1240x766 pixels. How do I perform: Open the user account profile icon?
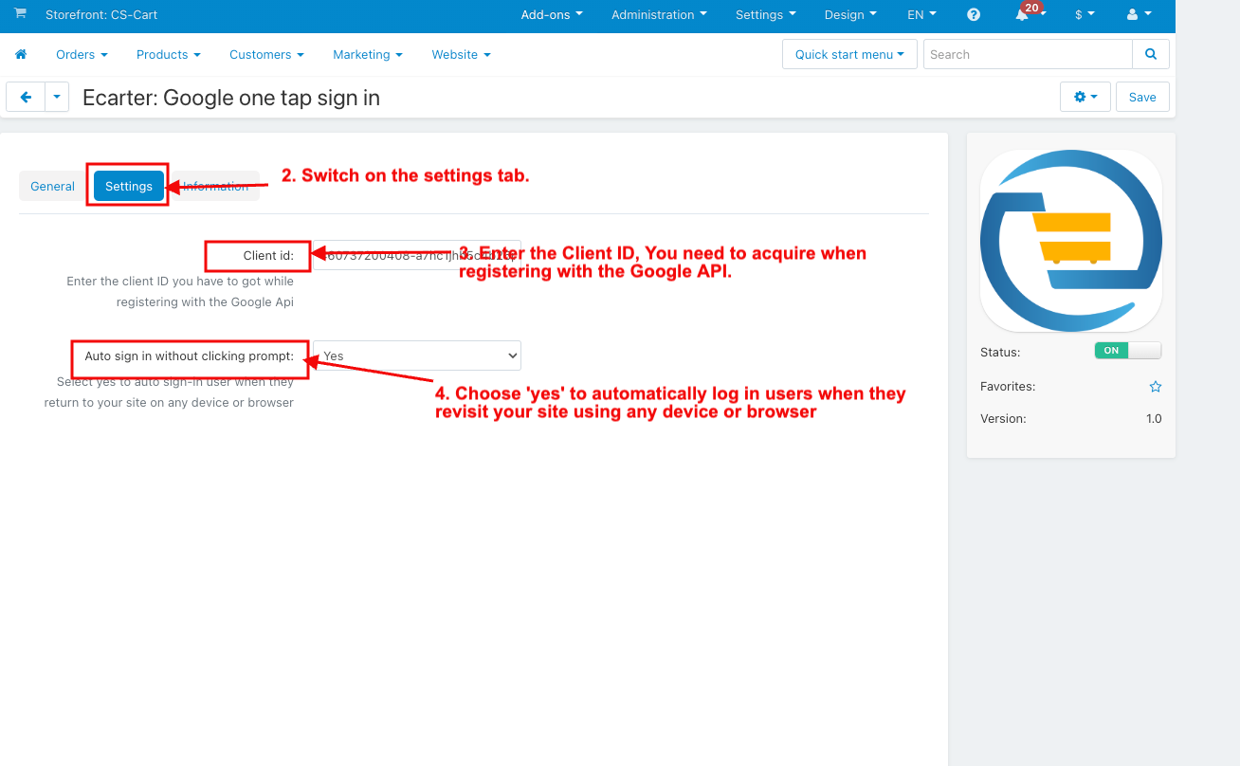pos(1139,14)
